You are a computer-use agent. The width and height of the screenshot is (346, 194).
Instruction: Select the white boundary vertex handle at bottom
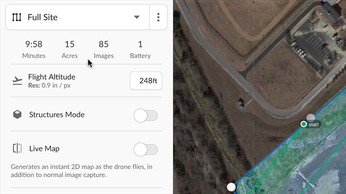point(231,187)
